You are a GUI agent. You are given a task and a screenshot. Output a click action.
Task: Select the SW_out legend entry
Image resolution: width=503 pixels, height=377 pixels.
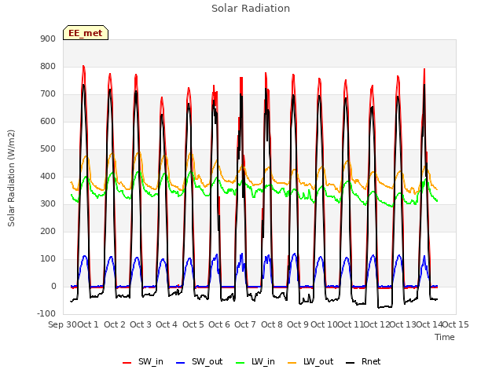coord(199,361)
